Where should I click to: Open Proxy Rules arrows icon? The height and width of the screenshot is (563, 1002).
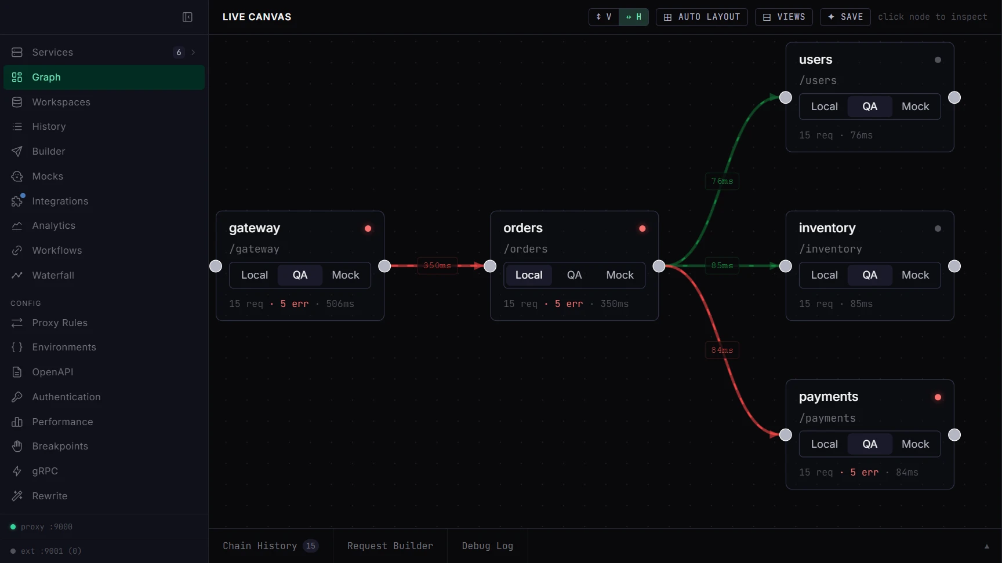click(17, 323)
